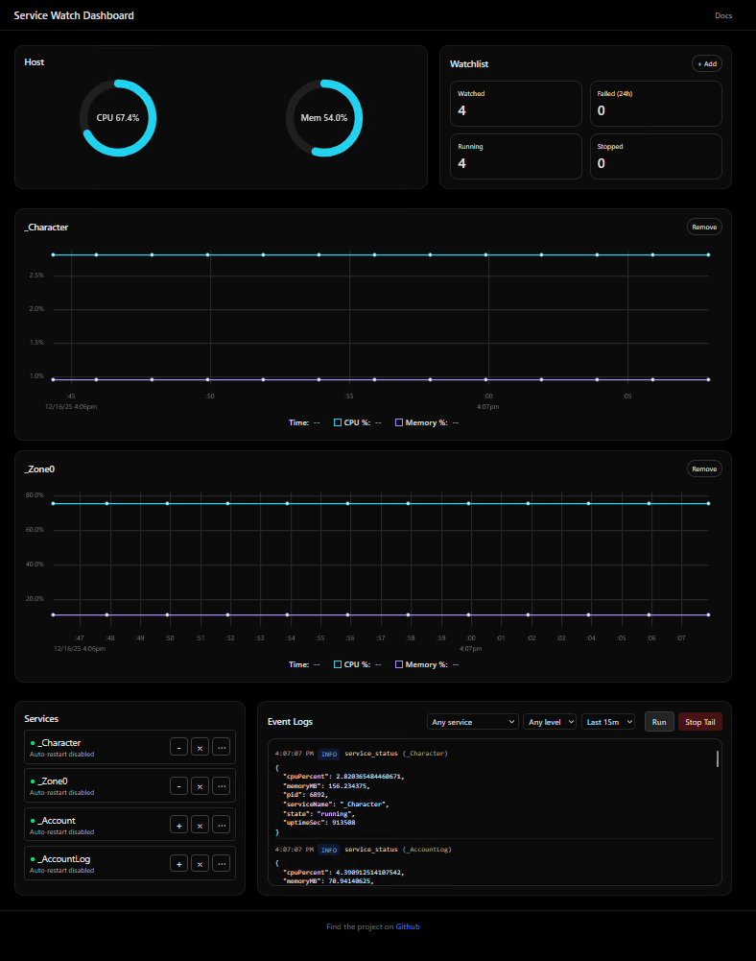Toggle CPU % legend in _Character chart
The height and width of the screenshot is (961, 756).
click(352, 422)
